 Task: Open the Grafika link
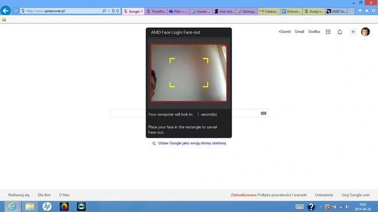[314, 31]
